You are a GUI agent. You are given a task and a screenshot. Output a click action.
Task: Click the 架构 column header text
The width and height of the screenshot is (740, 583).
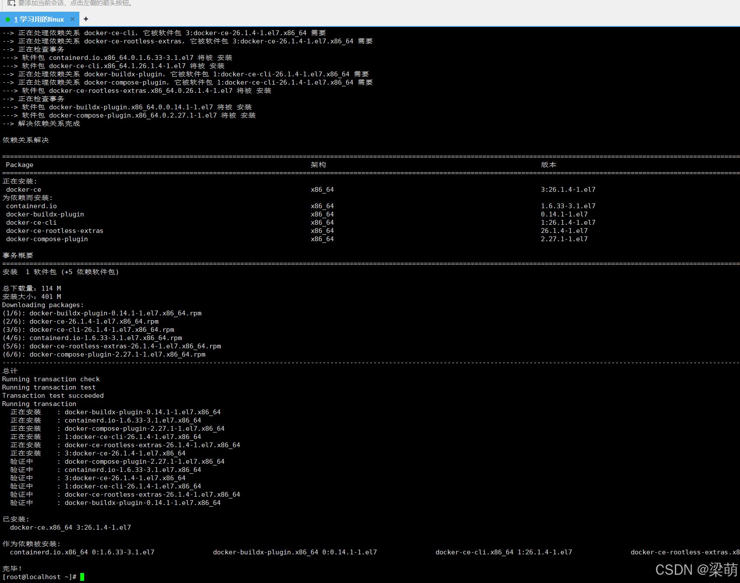pos(318,165)
